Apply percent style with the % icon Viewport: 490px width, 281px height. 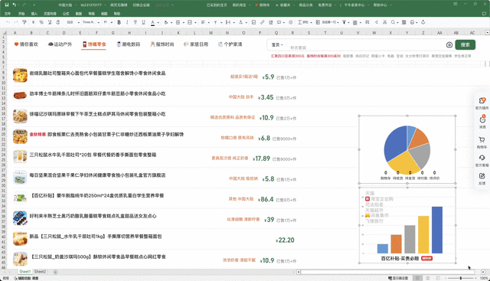click(41, 22)
